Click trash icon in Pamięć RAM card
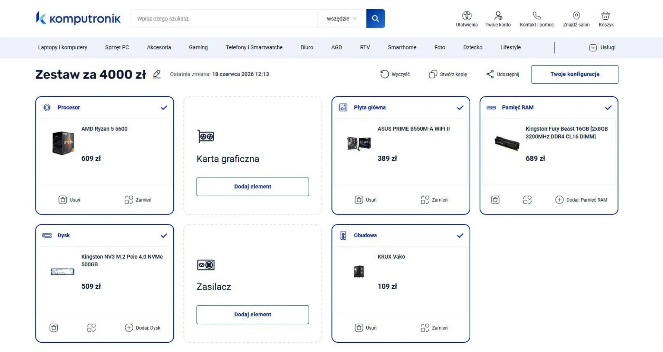The height and width of the screenshot is (352, 663). click(x=495, y=200)
